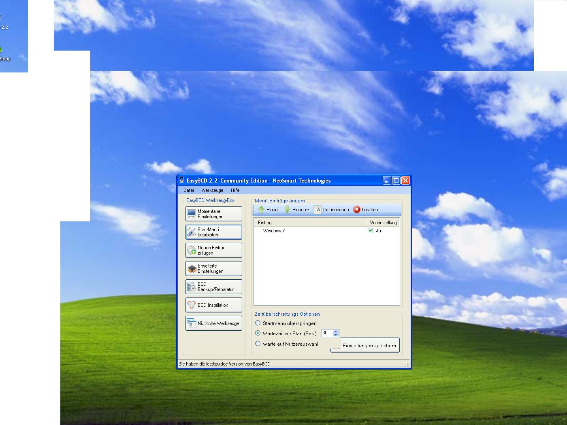Open Erweiterte Einstellungen
The height and width of the screenshot is (425, 567).
(214, 268)
